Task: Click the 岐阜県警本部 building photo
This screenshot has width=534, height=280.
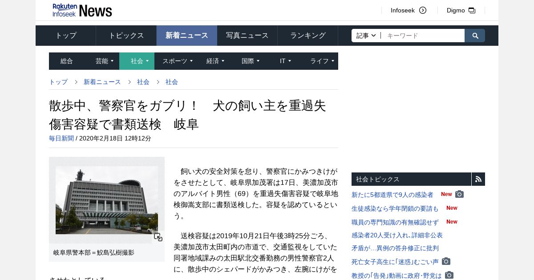Action: pos(107,200)
